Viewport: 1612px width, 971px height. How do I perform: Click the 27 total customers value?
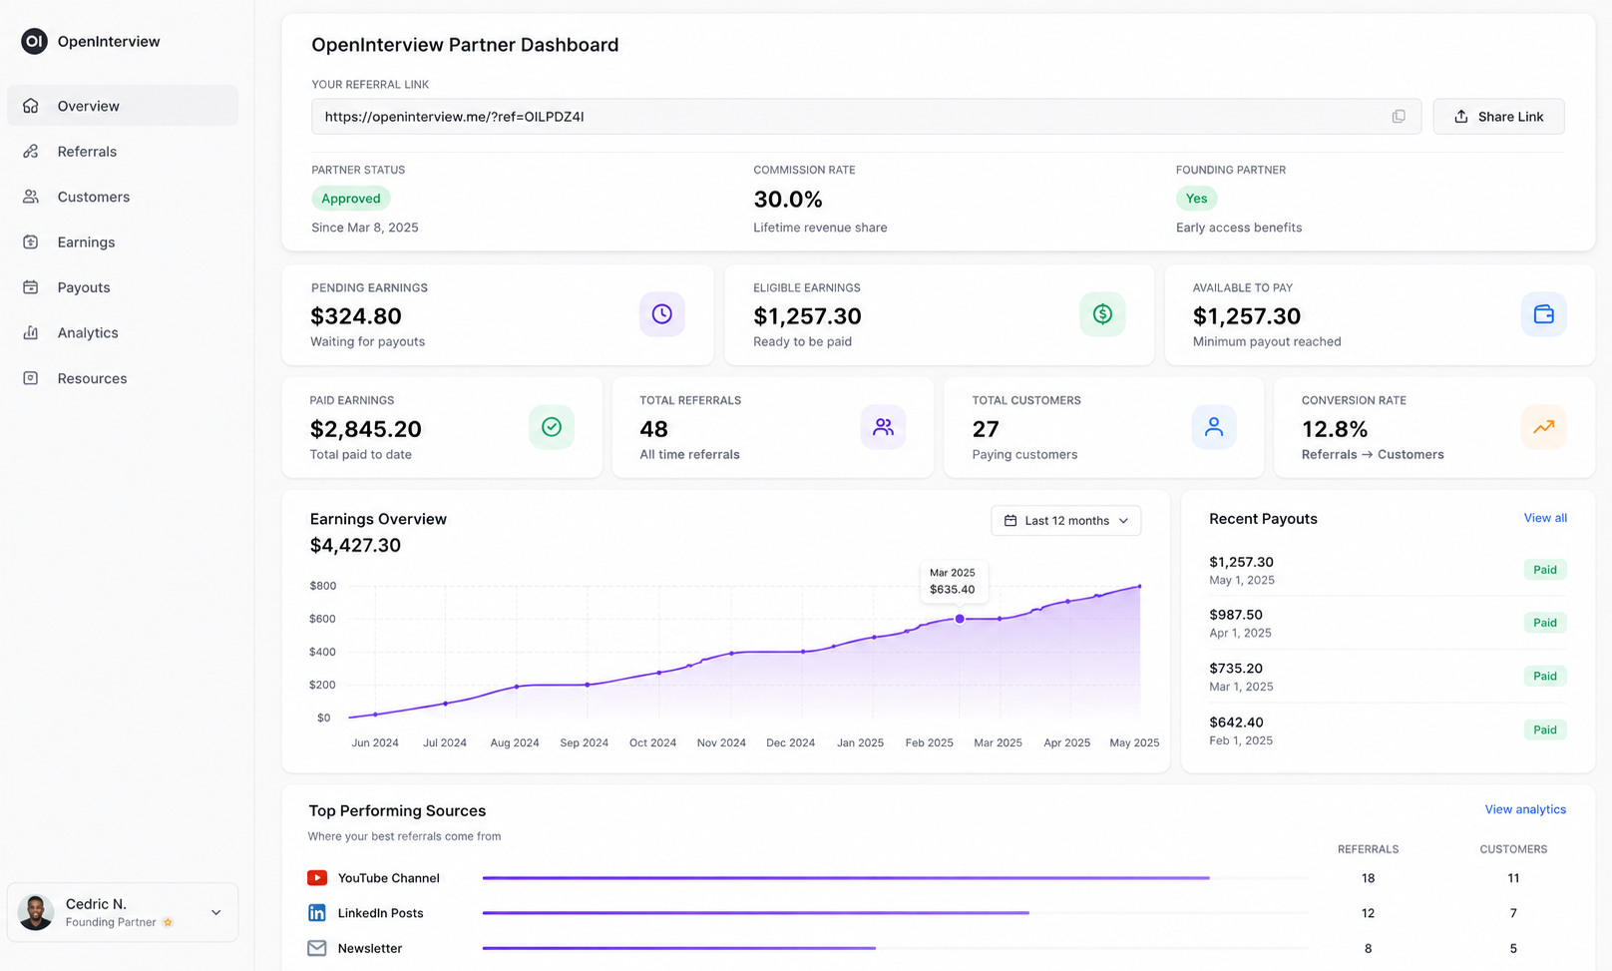(x=986, y=429)
